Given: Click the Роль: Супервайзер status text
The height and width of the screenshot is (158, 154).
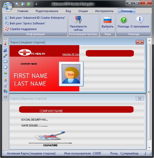Looking at the screenshot, I should 124,153.
